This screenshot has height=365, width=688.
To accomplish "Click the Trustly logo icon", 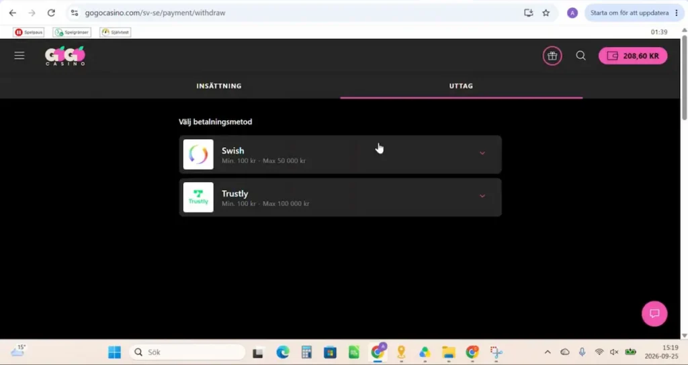I will (x=198, y=197).
